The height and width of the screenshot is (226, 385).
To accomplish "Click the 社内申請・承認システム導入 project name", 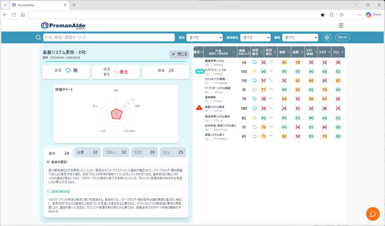I will (x=221, y=126).
